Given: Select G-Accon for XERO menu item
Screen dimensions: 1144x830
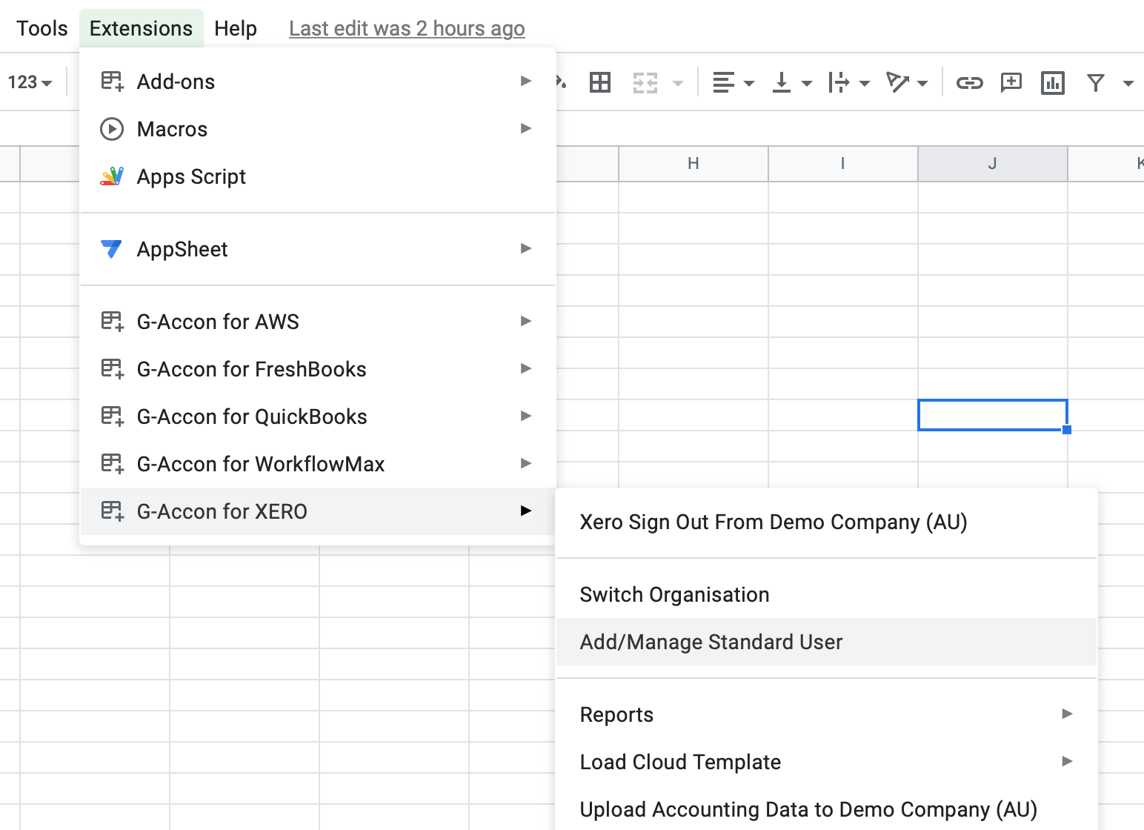Looking at the screenshot, I should point(317,511).
